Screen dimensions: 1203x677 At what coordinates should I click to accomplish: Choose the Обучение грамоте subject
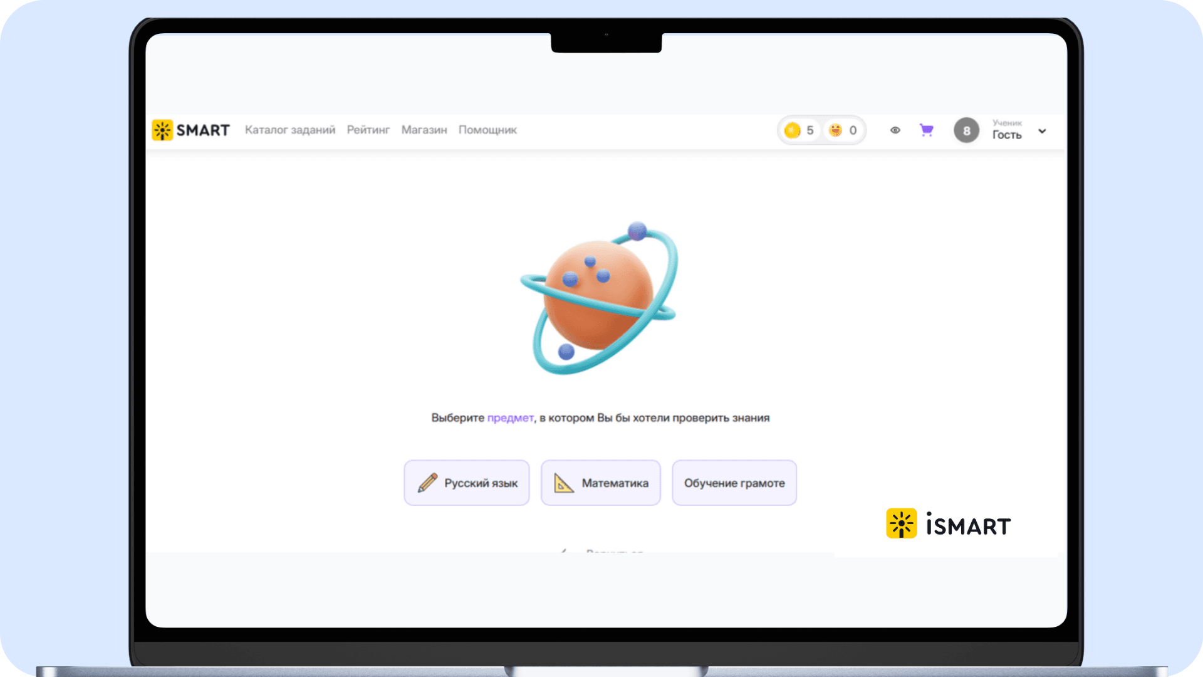click(734, 483)
